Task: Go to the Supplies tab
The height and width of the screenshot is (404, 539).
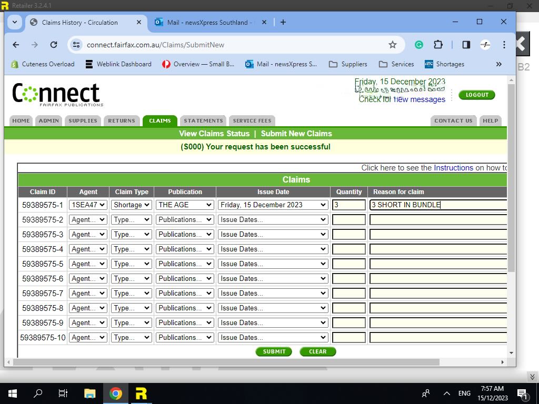Action: (83, 121)
